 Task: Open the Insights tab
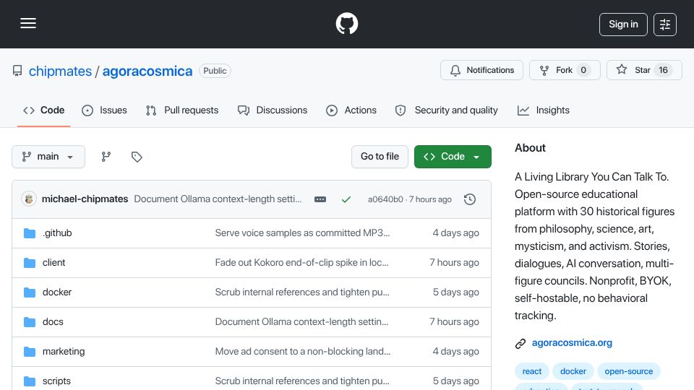tap(543, 110)
